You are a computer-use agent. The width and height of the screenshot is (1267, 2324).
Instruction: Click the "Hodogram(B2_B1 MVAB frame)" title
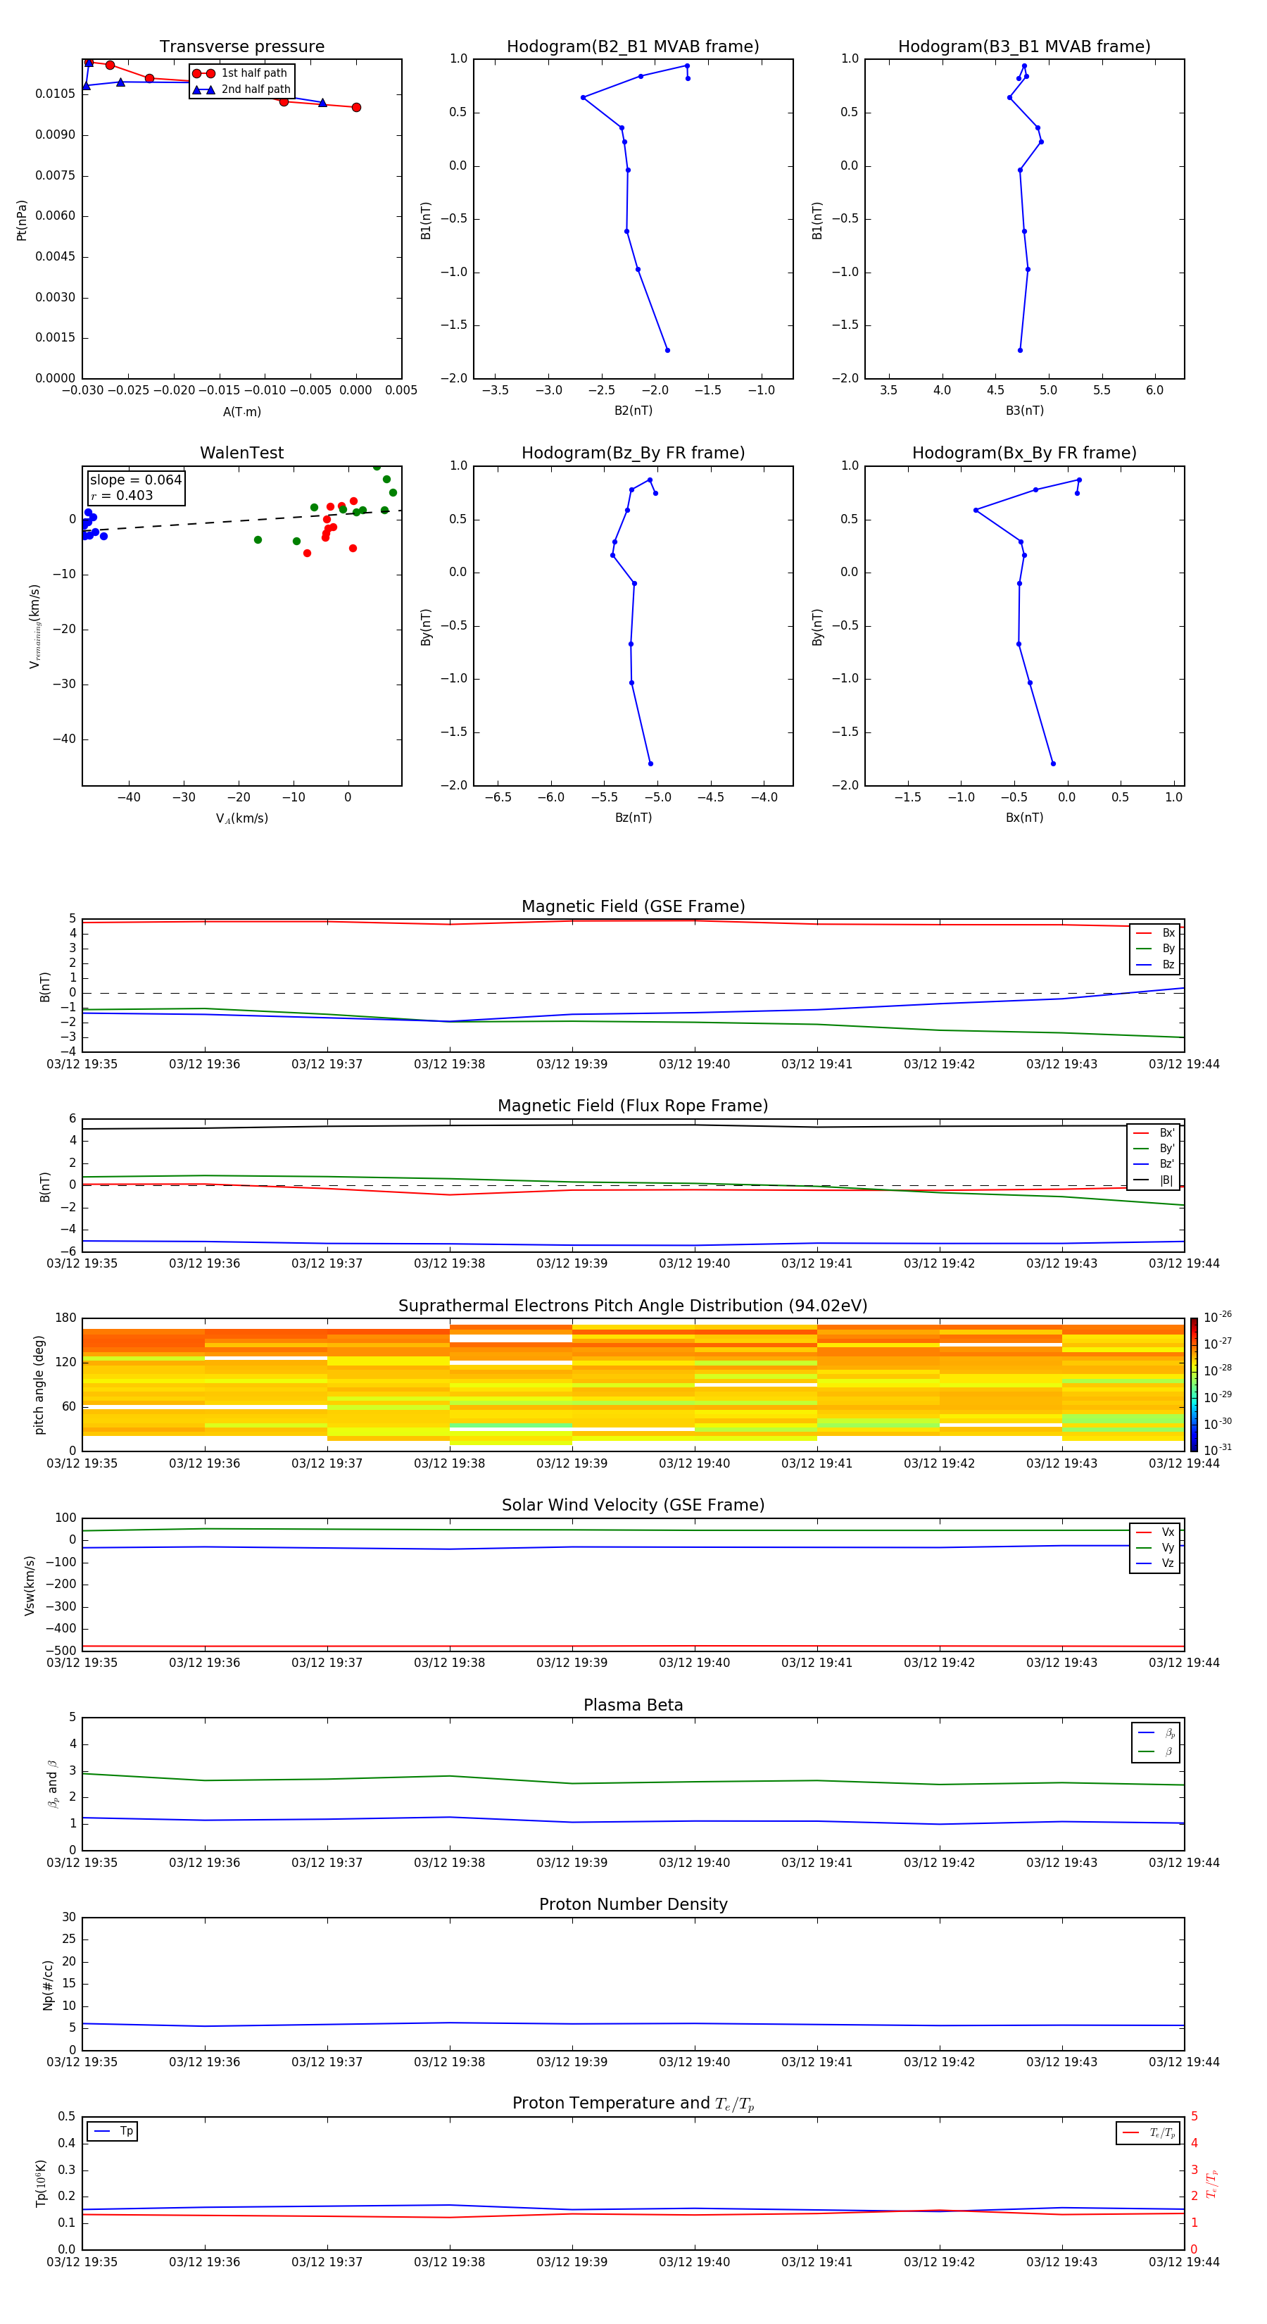[633, 47]
